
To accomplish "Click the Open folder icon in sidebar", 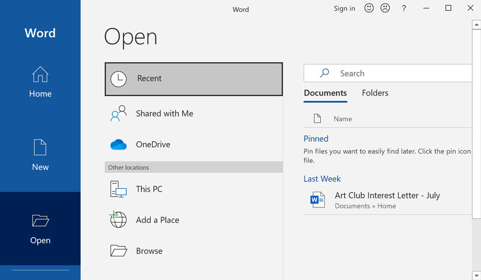I will [x=40, y=220].
